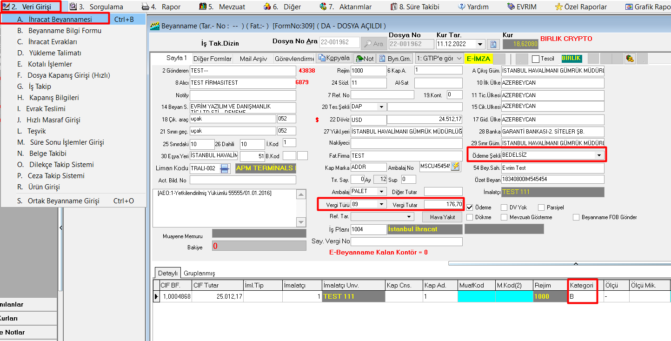The image size is (671, 341).
Task: Expand the Tes.Şekli DAP dropdown
Action: 382,107
